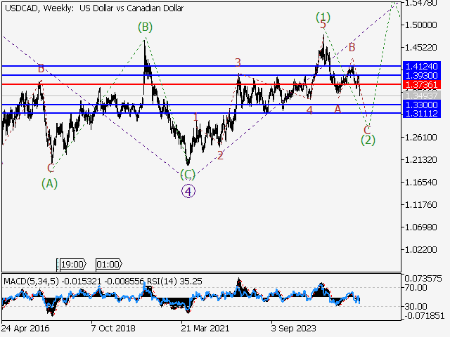
Task: Select the green (1) wave label at top
Action: pos(323,15)
